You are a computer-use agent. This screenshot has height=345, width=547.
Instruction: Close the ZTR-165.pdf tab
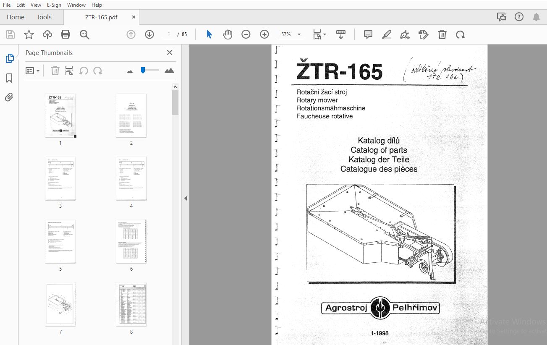pos(133,17)
